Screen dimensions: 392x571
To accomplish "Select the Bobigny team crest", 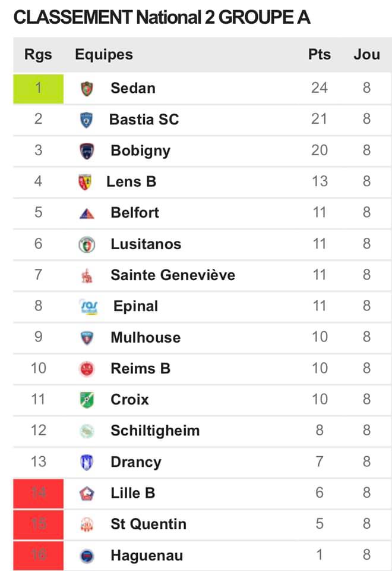I will click(87, 150).
